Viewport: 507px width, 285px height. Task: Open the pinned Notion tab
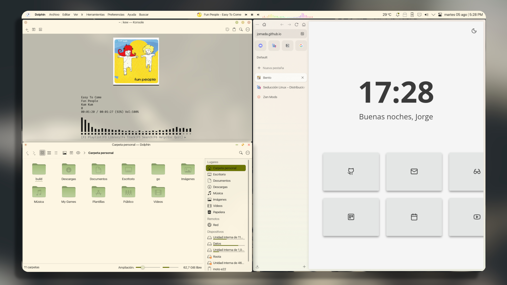click(288, 46)
